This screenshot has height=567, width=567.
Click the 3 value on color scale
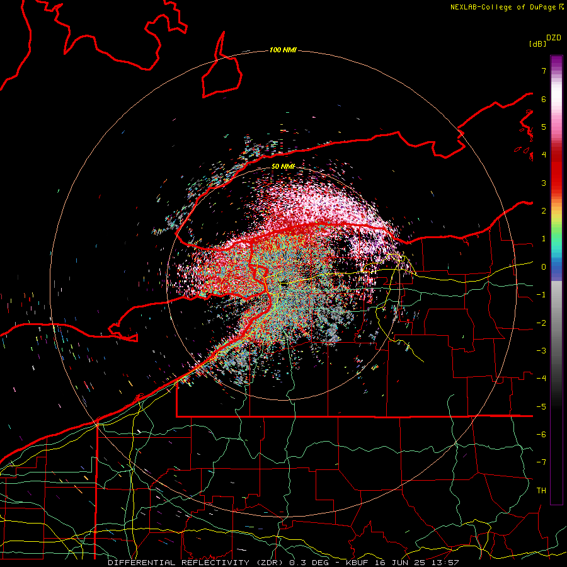coord(544,183)
